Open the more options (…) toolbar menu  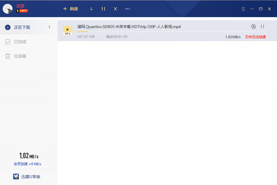click(x=127, y=9)
